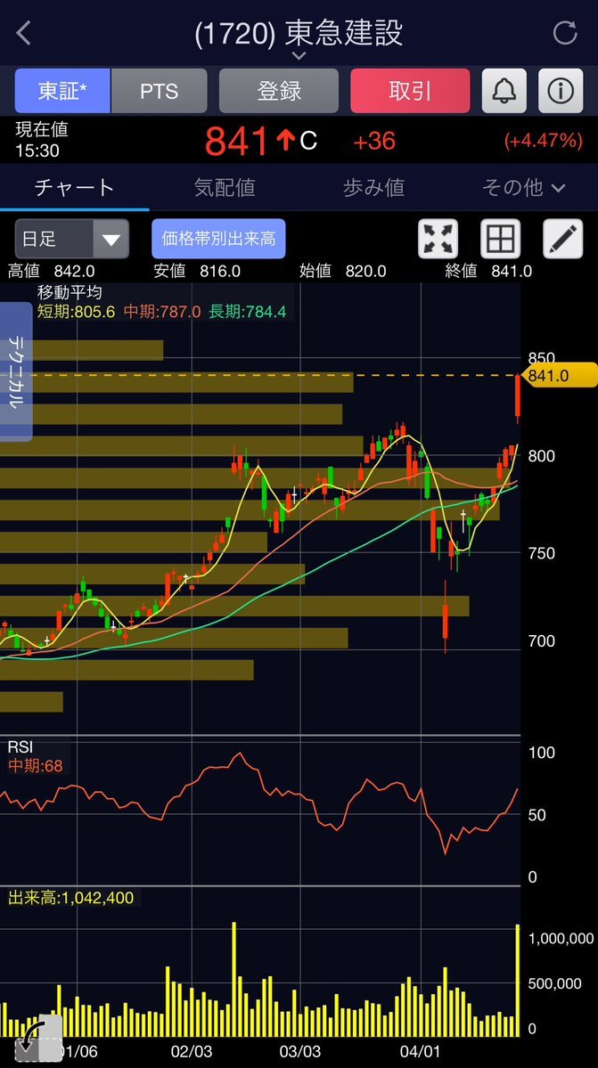The width and height of the screenshot is (598, 1068).
Task: Go back using the left chevron
Action: [x=23, y=33]
